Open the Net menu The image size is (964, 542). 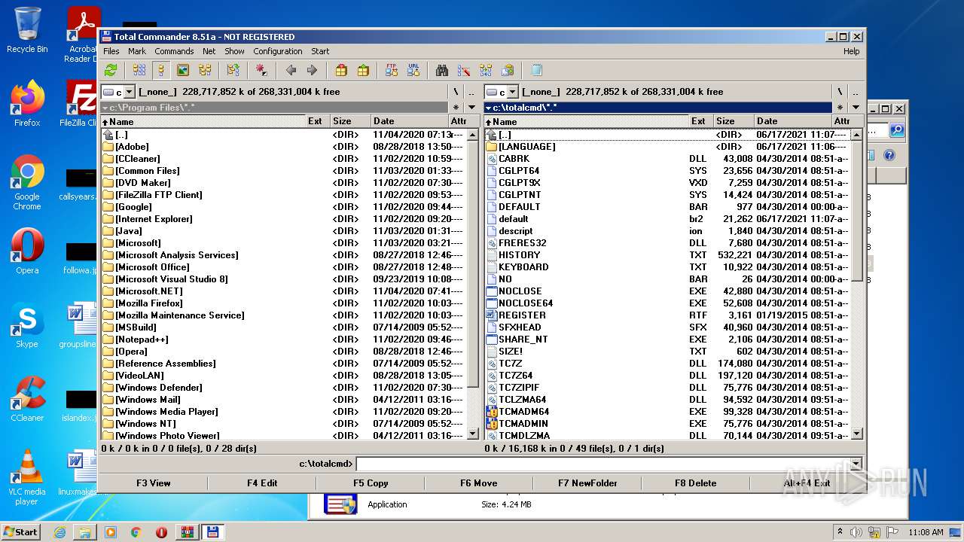click(x=209, y=51)
